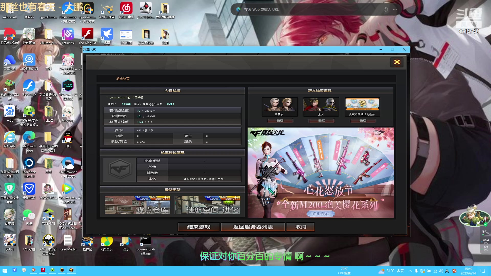Select the QQ音乐 desktop icon
The height and width of the screenshot is (276, 491).
(107, 243)
